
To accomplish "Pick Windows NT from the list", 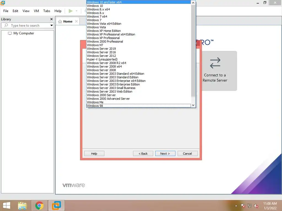I will point(139,45).
